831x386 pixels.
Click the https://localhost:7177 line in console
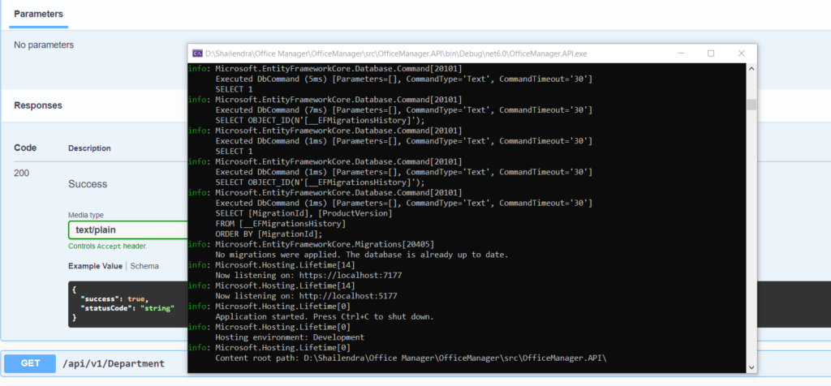(308, 275)
